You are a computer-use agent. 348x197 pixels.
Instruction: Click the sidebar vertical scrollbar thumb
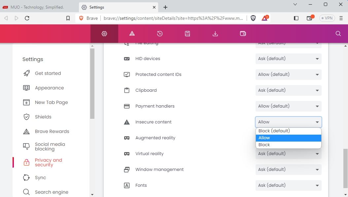(x=92, y=82)
